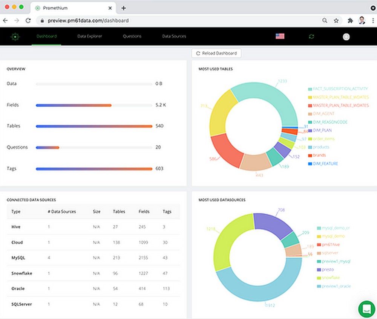This screenshot has height=319, width=377.
Task: Click the Tables column header
Action: click(x=119, y=212)
